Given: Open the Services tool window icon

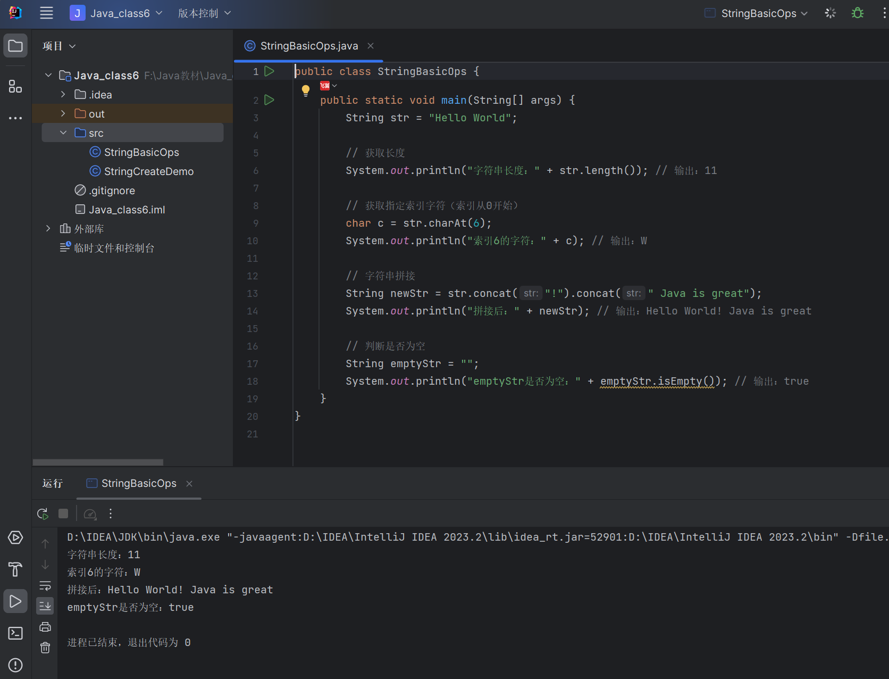Looking at the screenshot, I should click(x=15, y=538).
